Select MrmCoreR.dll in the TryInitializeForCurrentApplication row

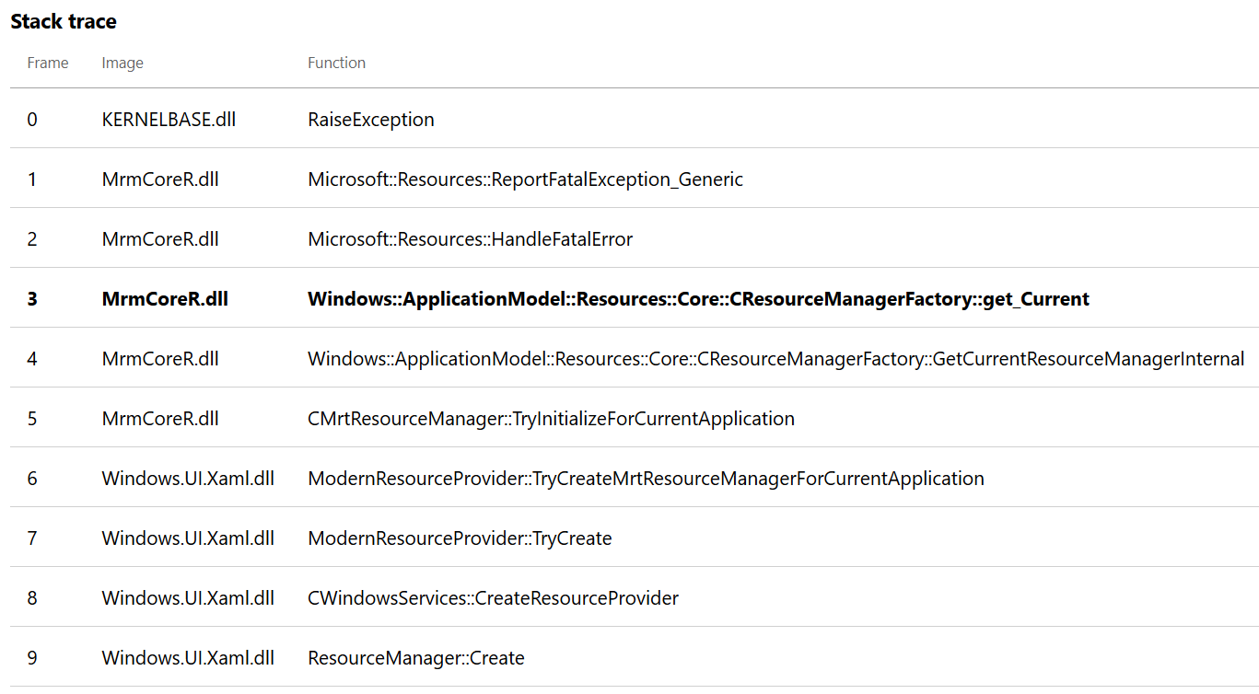(x=160, y=419)
